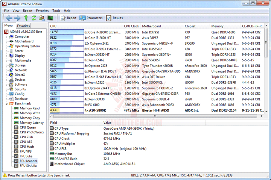This screenshot has width=271, height=180.
Task: Select AIDA64 v2.60.2139 Beta root item
Action: pyautogui.click(x=23, y=32)
